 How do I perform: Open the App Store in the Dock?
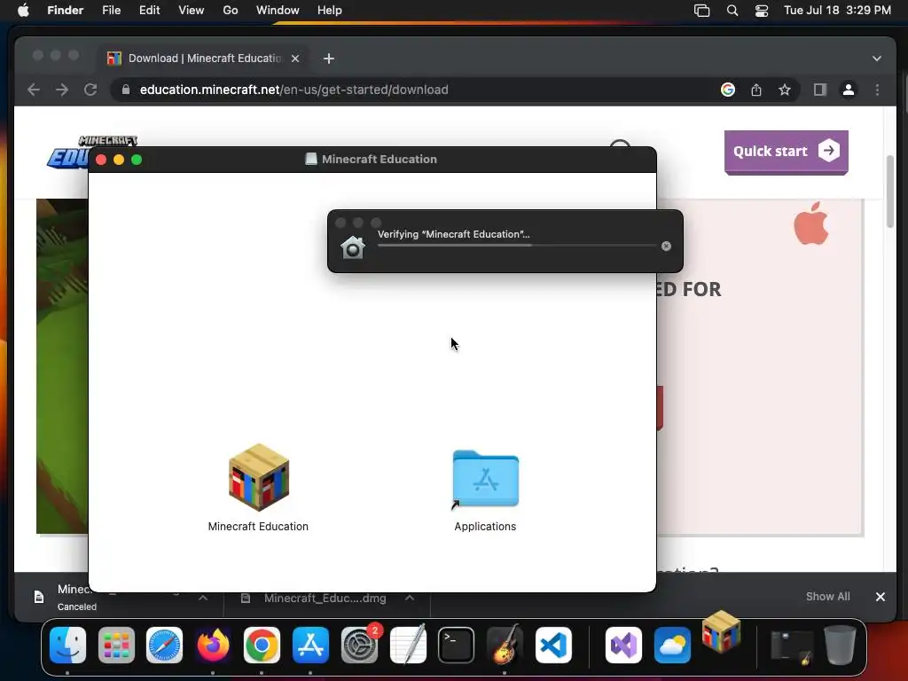click(x=310, y=645)
